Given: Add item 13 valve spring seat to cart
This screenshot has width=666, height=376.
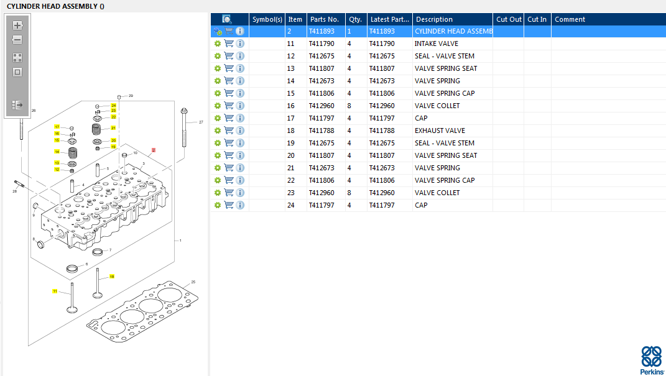Looking at the screenshot, I should [x=229, y=68].
